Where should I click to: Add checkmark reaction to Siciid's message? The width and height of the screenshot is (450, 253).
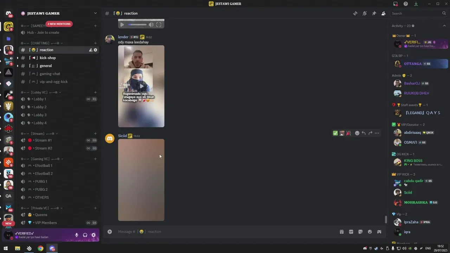pos(335,133)
